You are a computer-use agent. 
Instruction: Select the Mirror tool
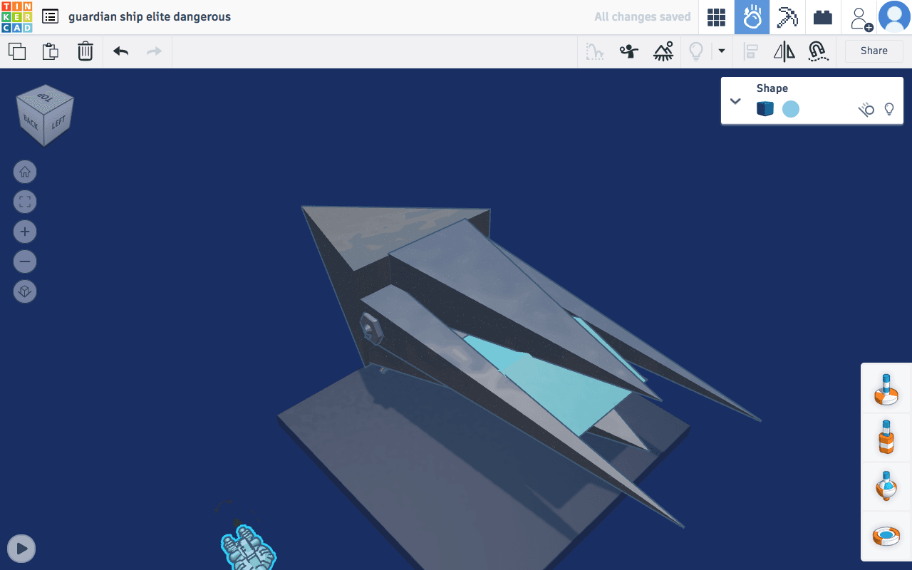tap(784, 51)
